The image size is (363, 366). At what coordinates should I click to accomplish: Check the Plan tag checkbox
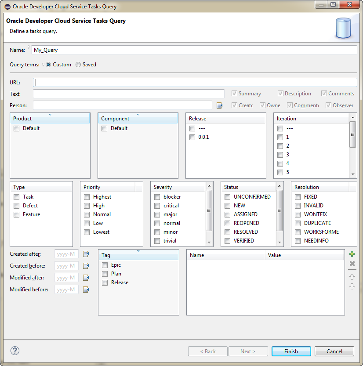pyautogui.click(x=105, y=274)
